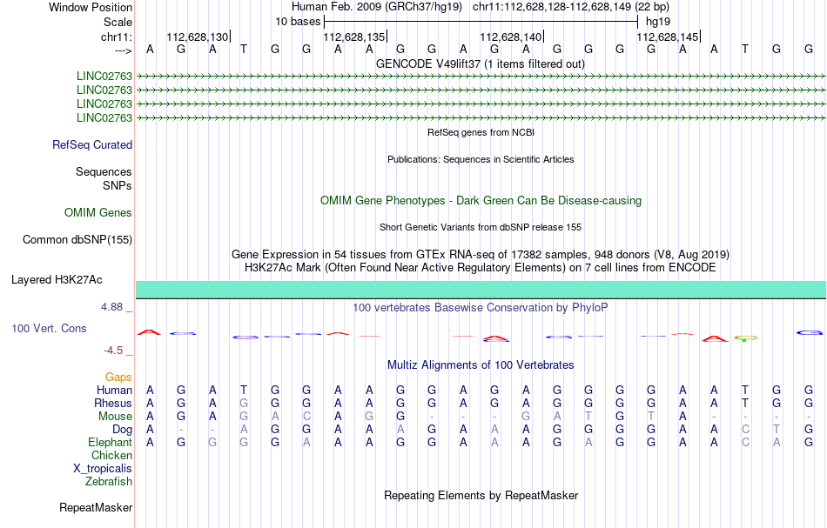The height and width of the screenshot is (528, 827).
Task: Select the Mouse alignment row label
Action: (116, 417)
